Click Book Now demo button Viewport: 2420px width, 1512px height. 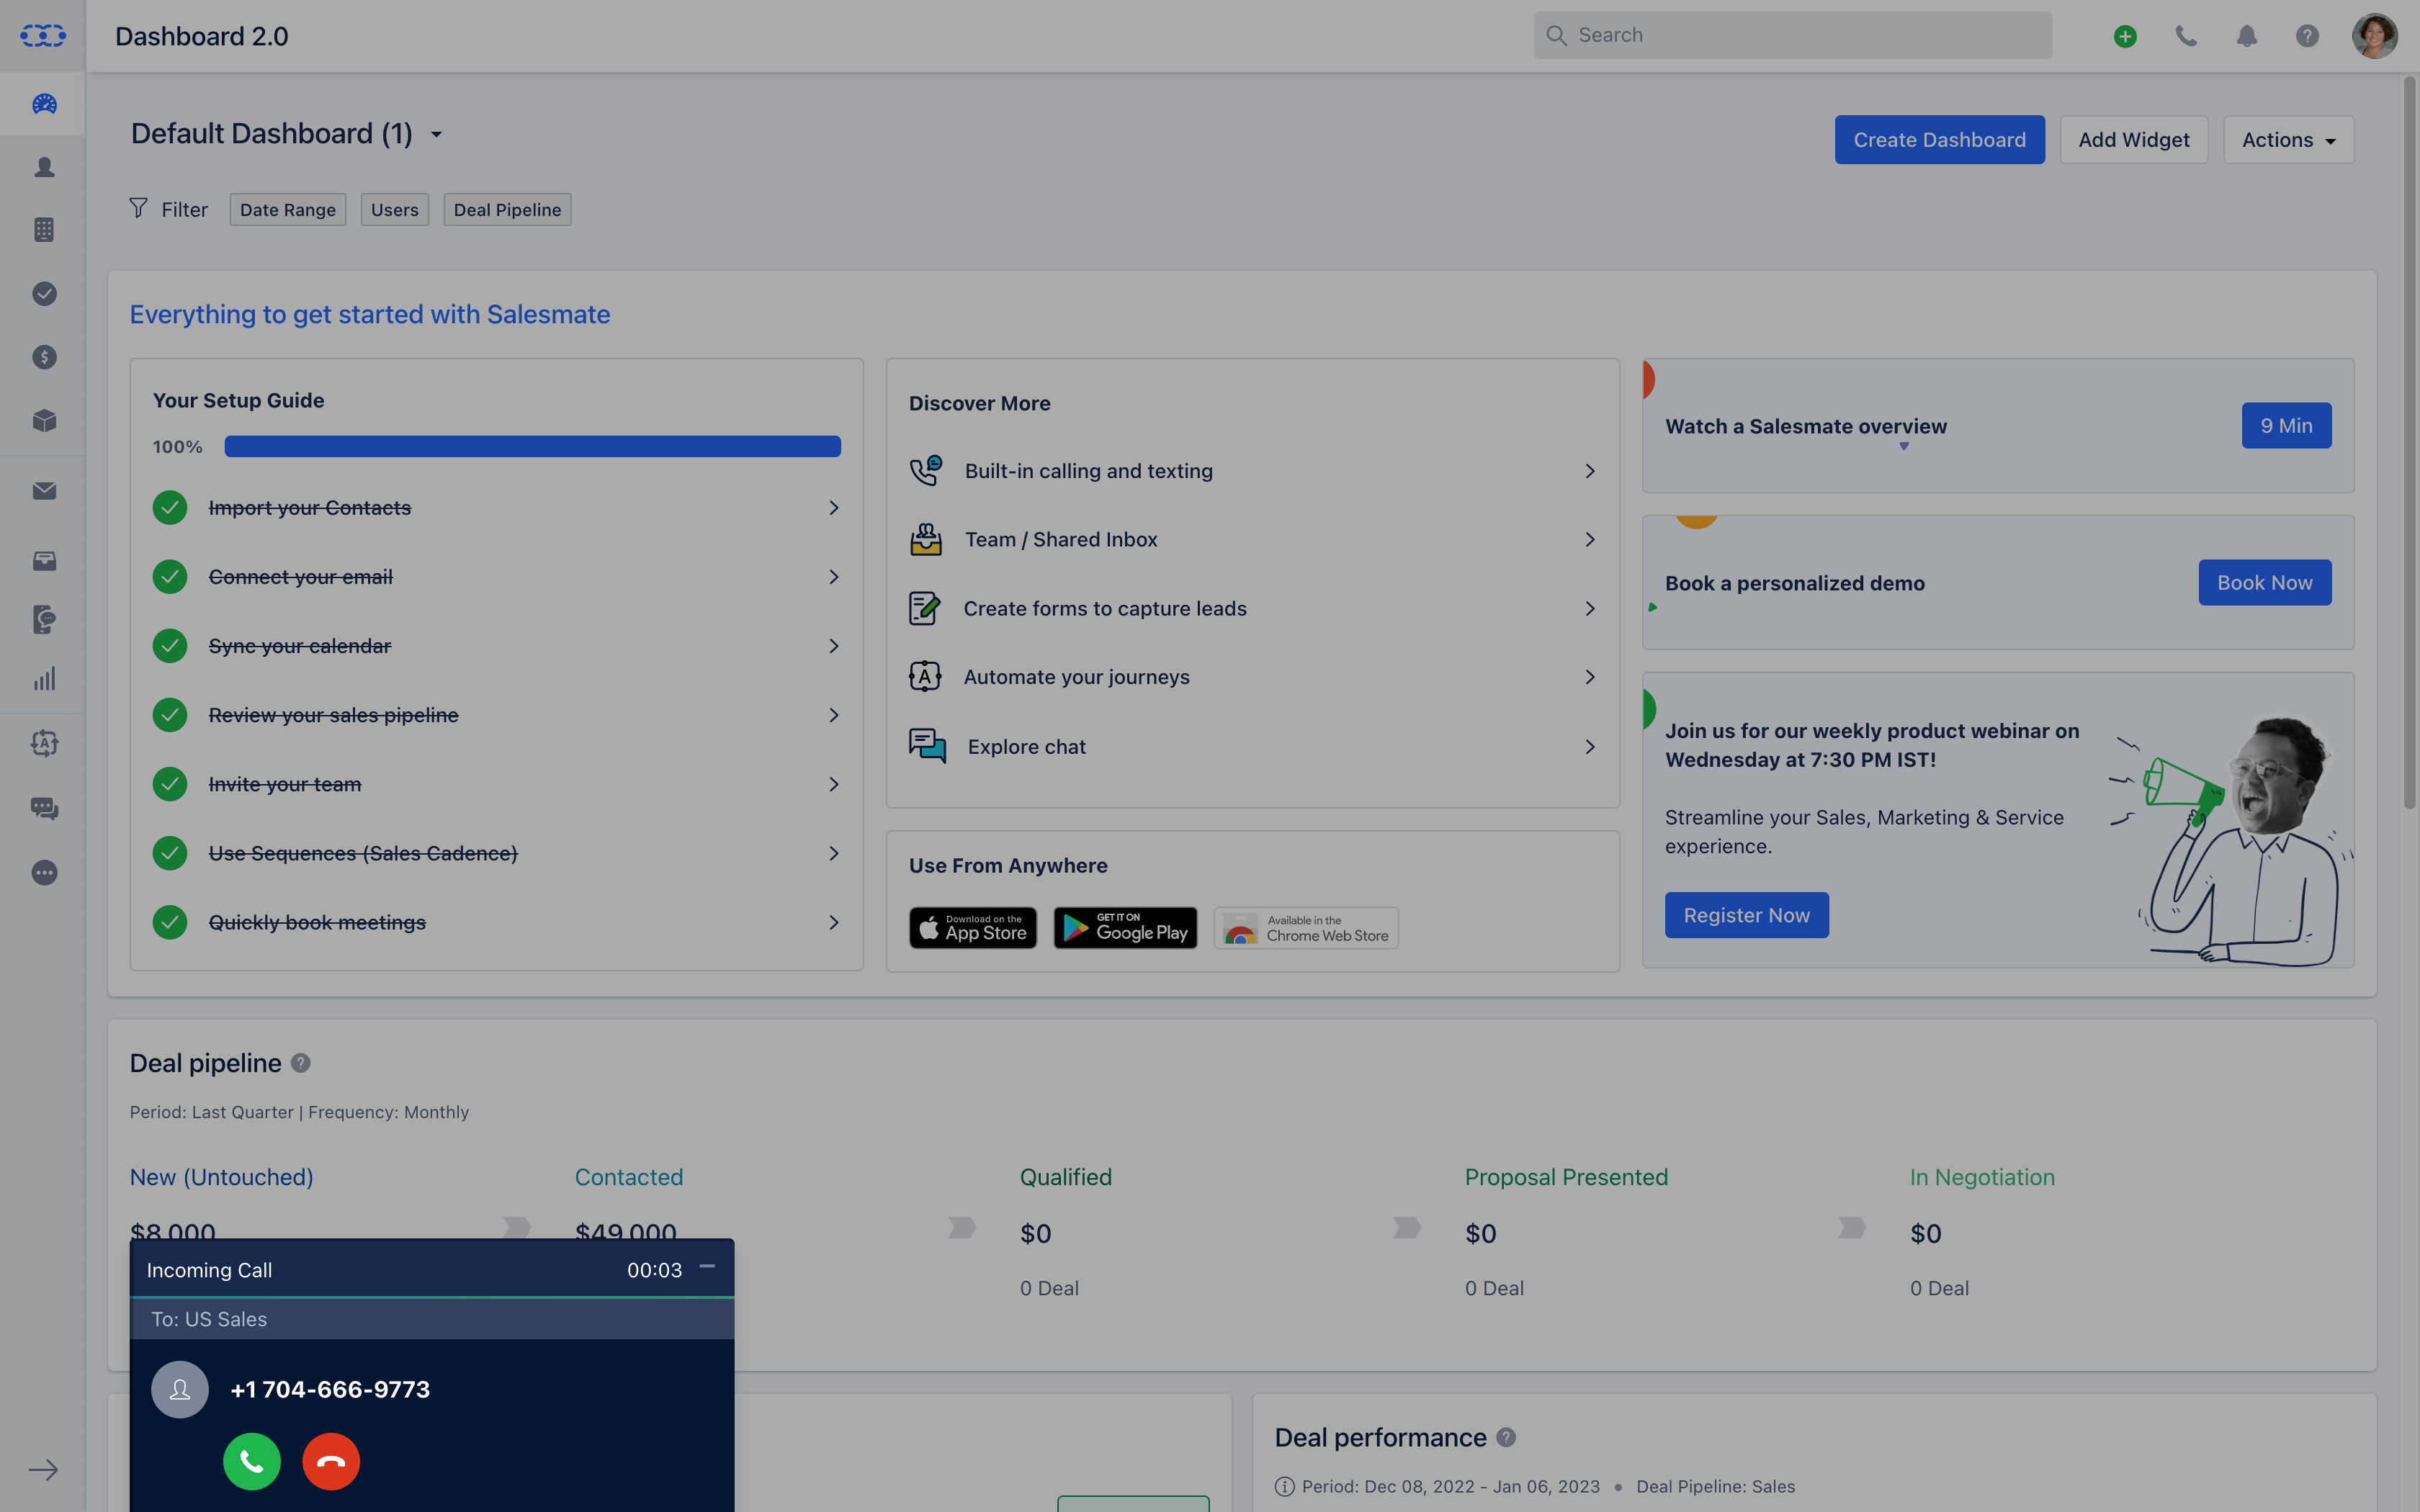[x=2265, y=582]
